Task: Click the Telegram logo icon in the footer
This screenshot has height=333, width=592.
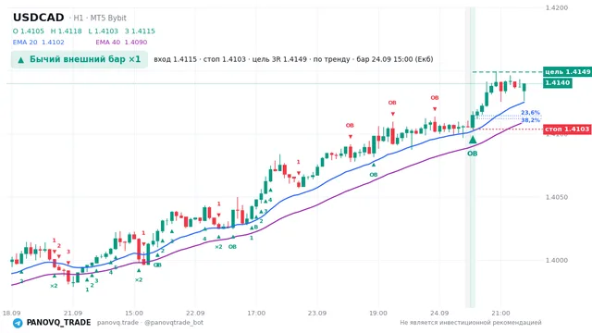Action: 18,323
